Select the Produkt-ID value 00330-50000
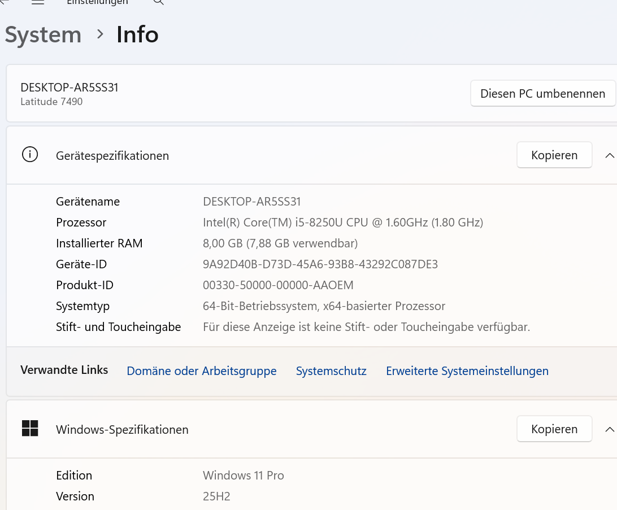Viewport: 617px width, 510px height. 278,285
